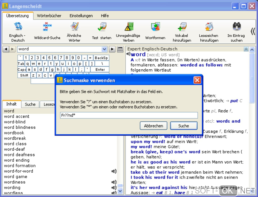Image resolution: width=258 pixels, height=197 pixels.
Task: Click phrase worded as follows
Action: click(x=201, y=65)
